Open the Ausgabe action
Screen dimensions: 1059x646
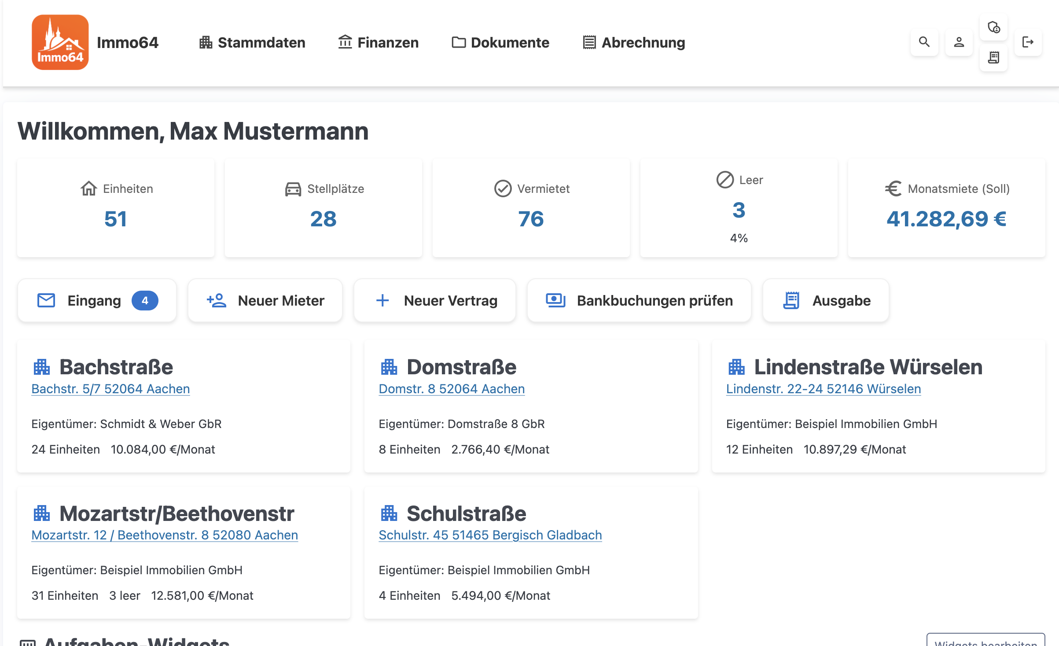[825, 300]
